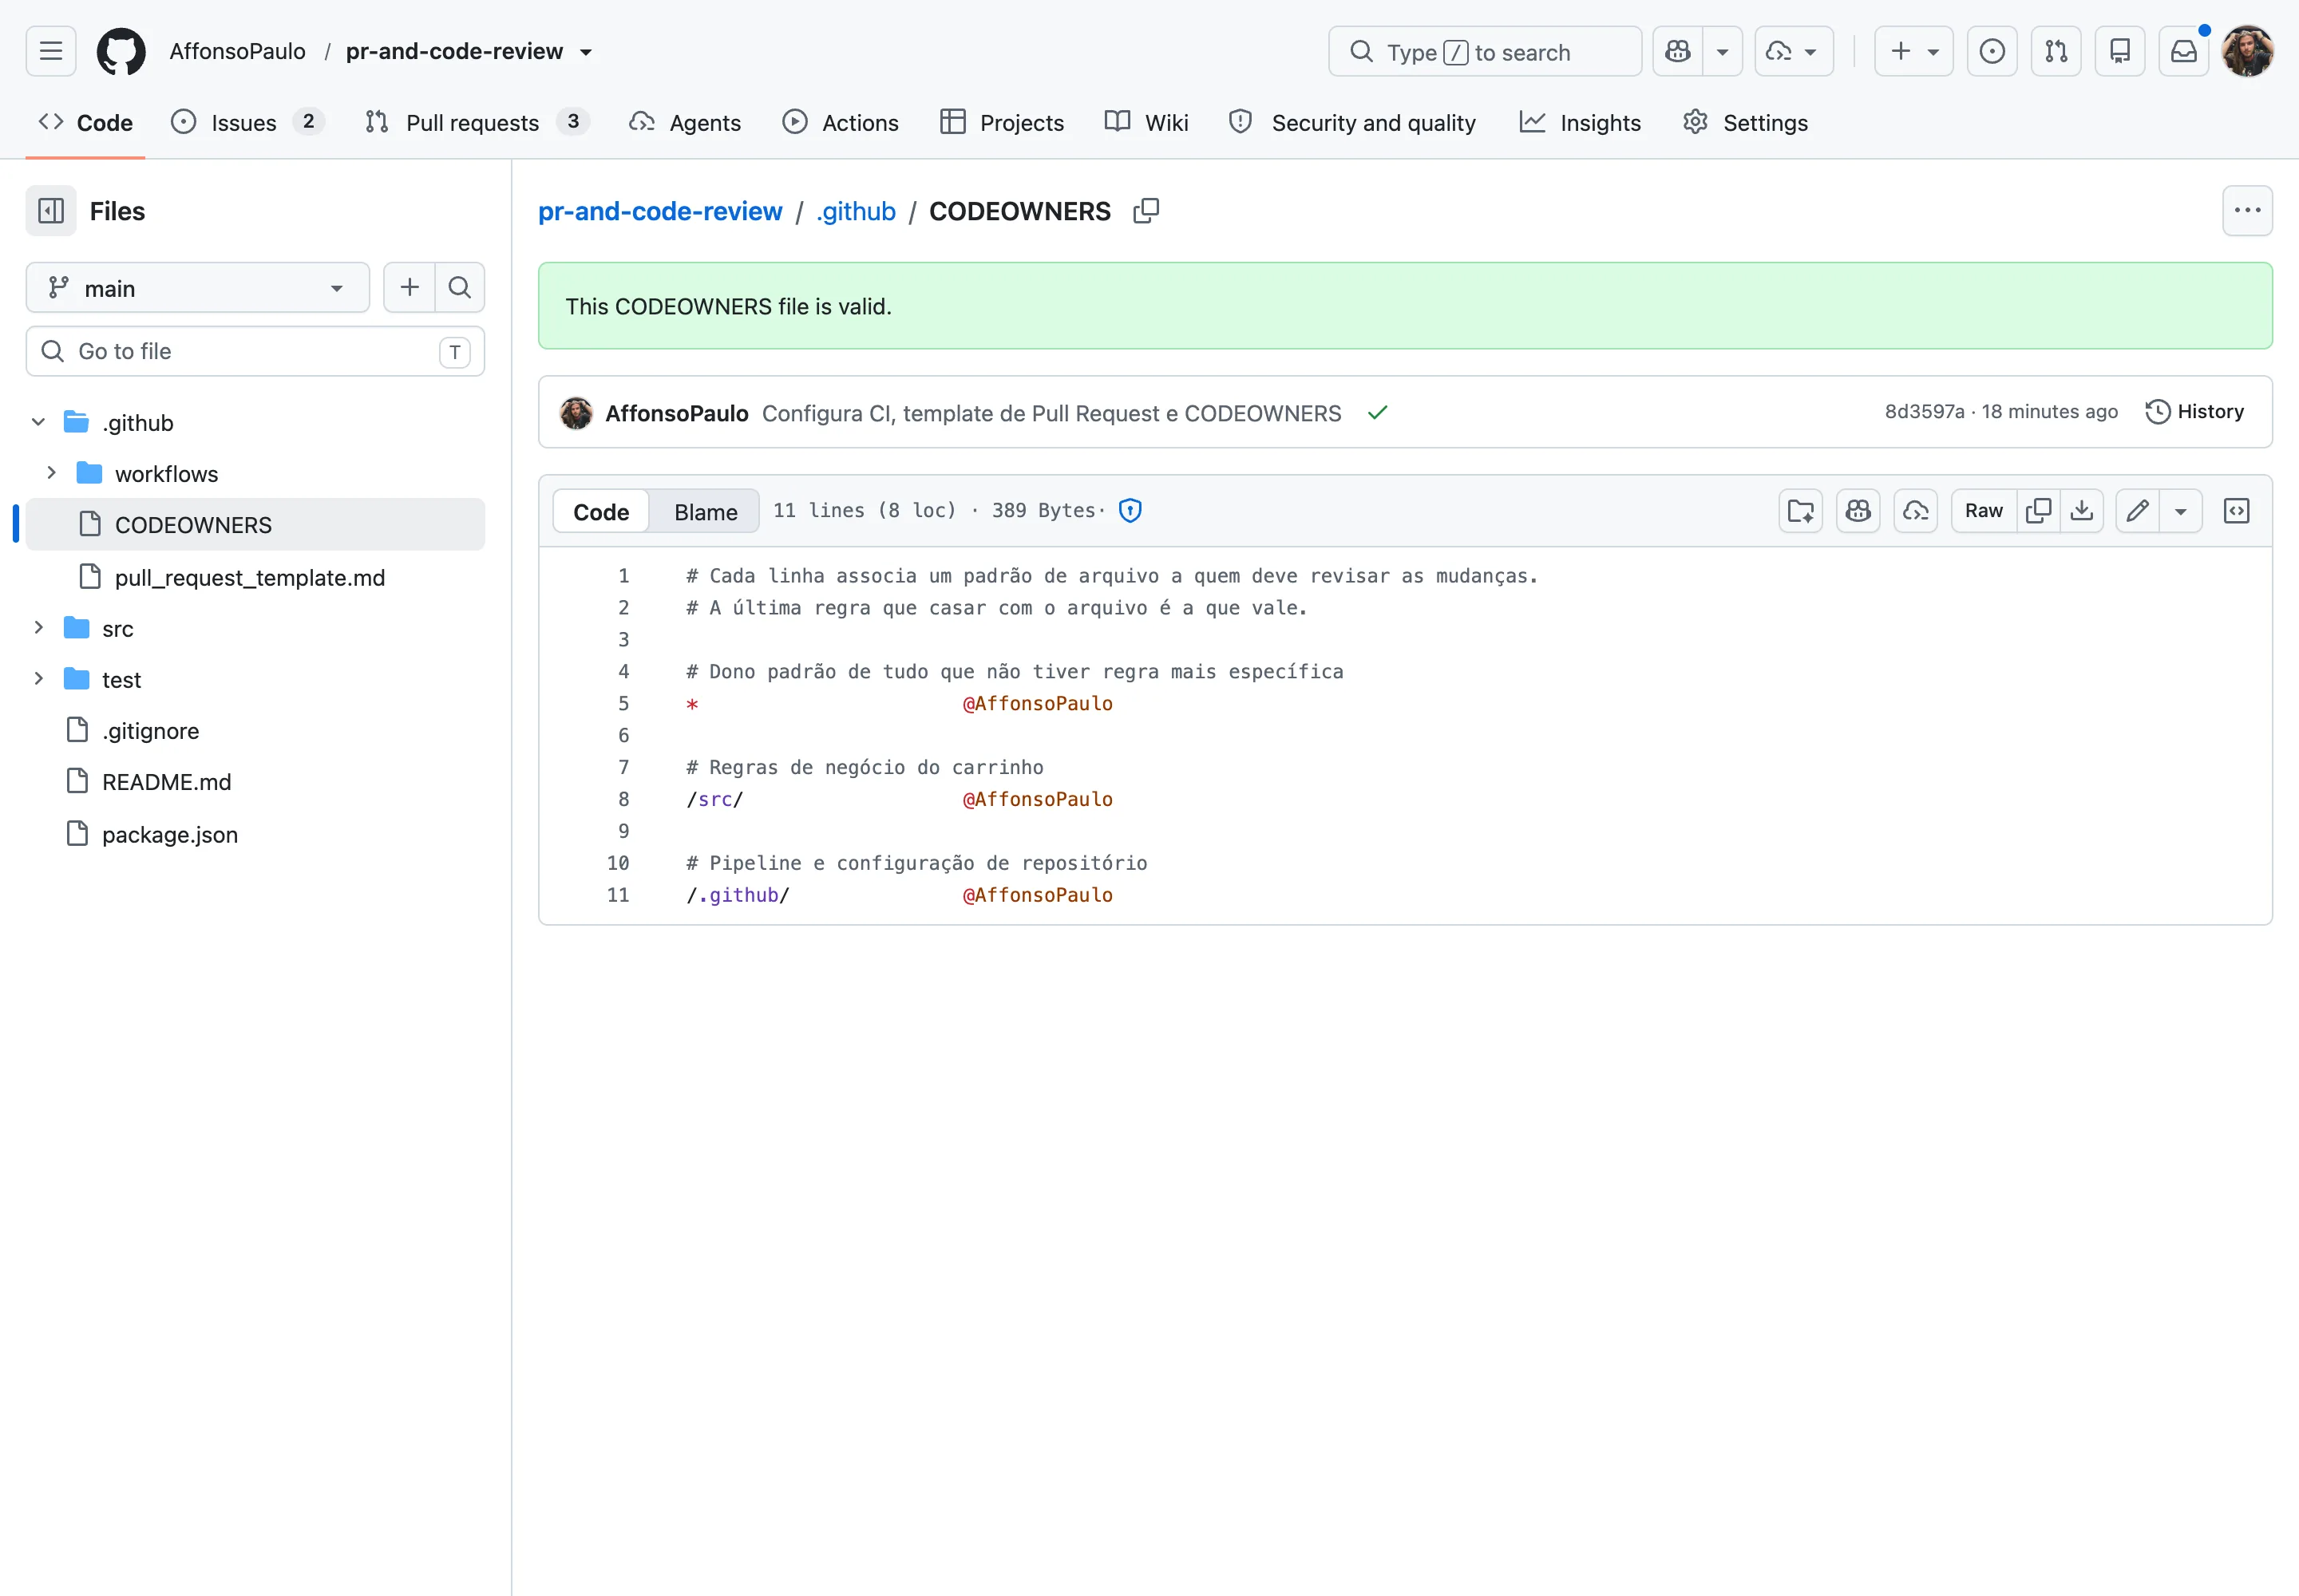Open the agent cloud icon in file toolbar

point(1915,511)
